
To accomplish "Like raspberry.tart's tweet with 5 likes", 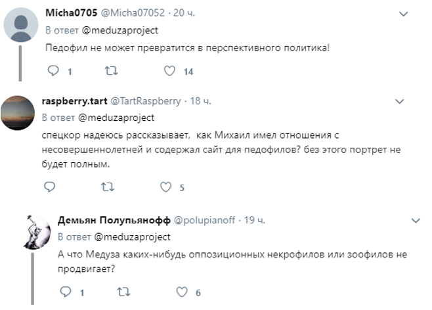I will click(166, 187).
